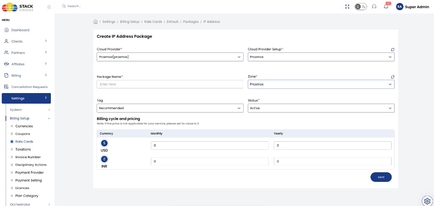This screenshot has height=206, width=434.
Task: Click the INR Monthly price field
Action: pos(209,161)
